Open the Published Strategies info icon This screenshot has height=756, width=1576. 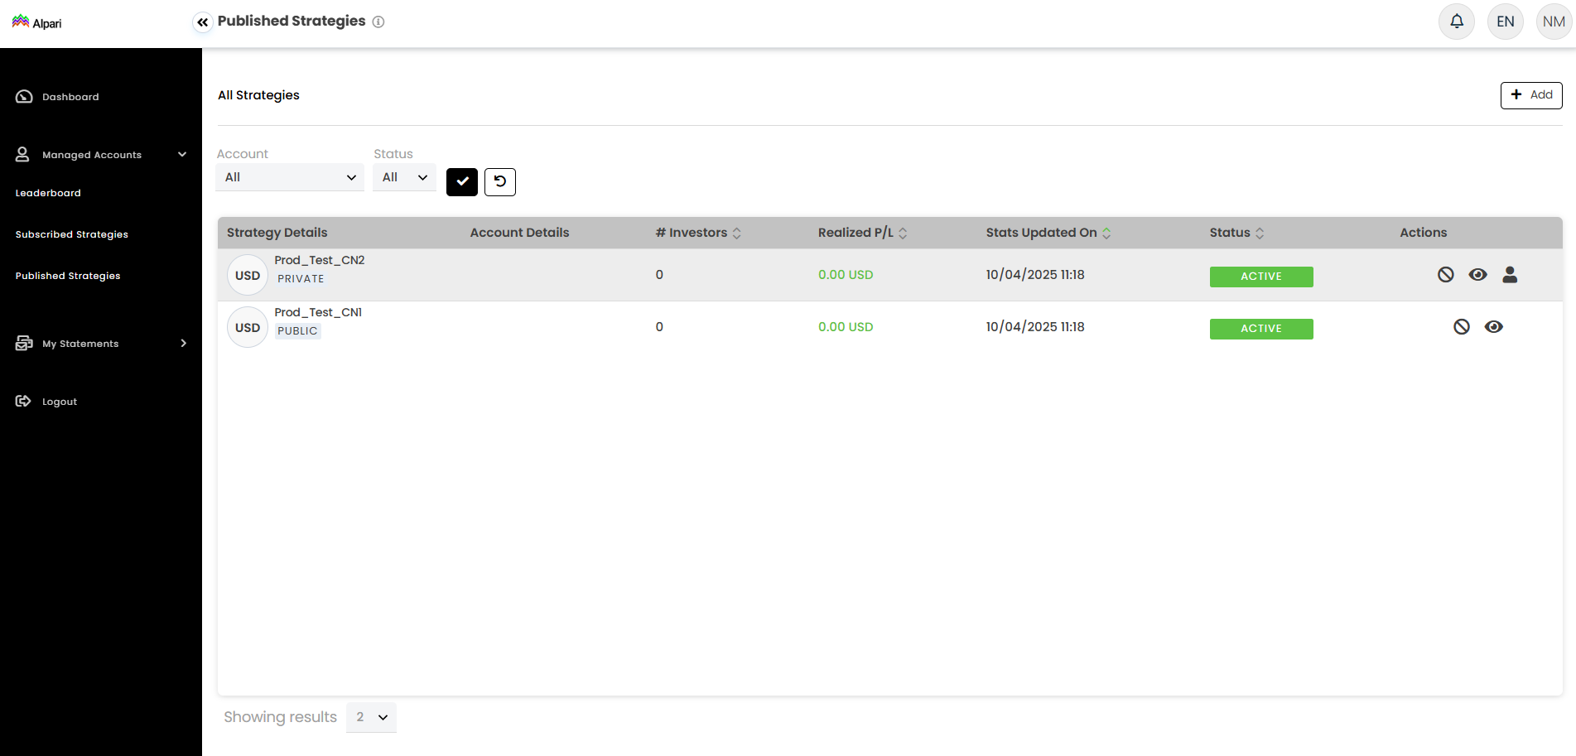[x=378, y=22]
